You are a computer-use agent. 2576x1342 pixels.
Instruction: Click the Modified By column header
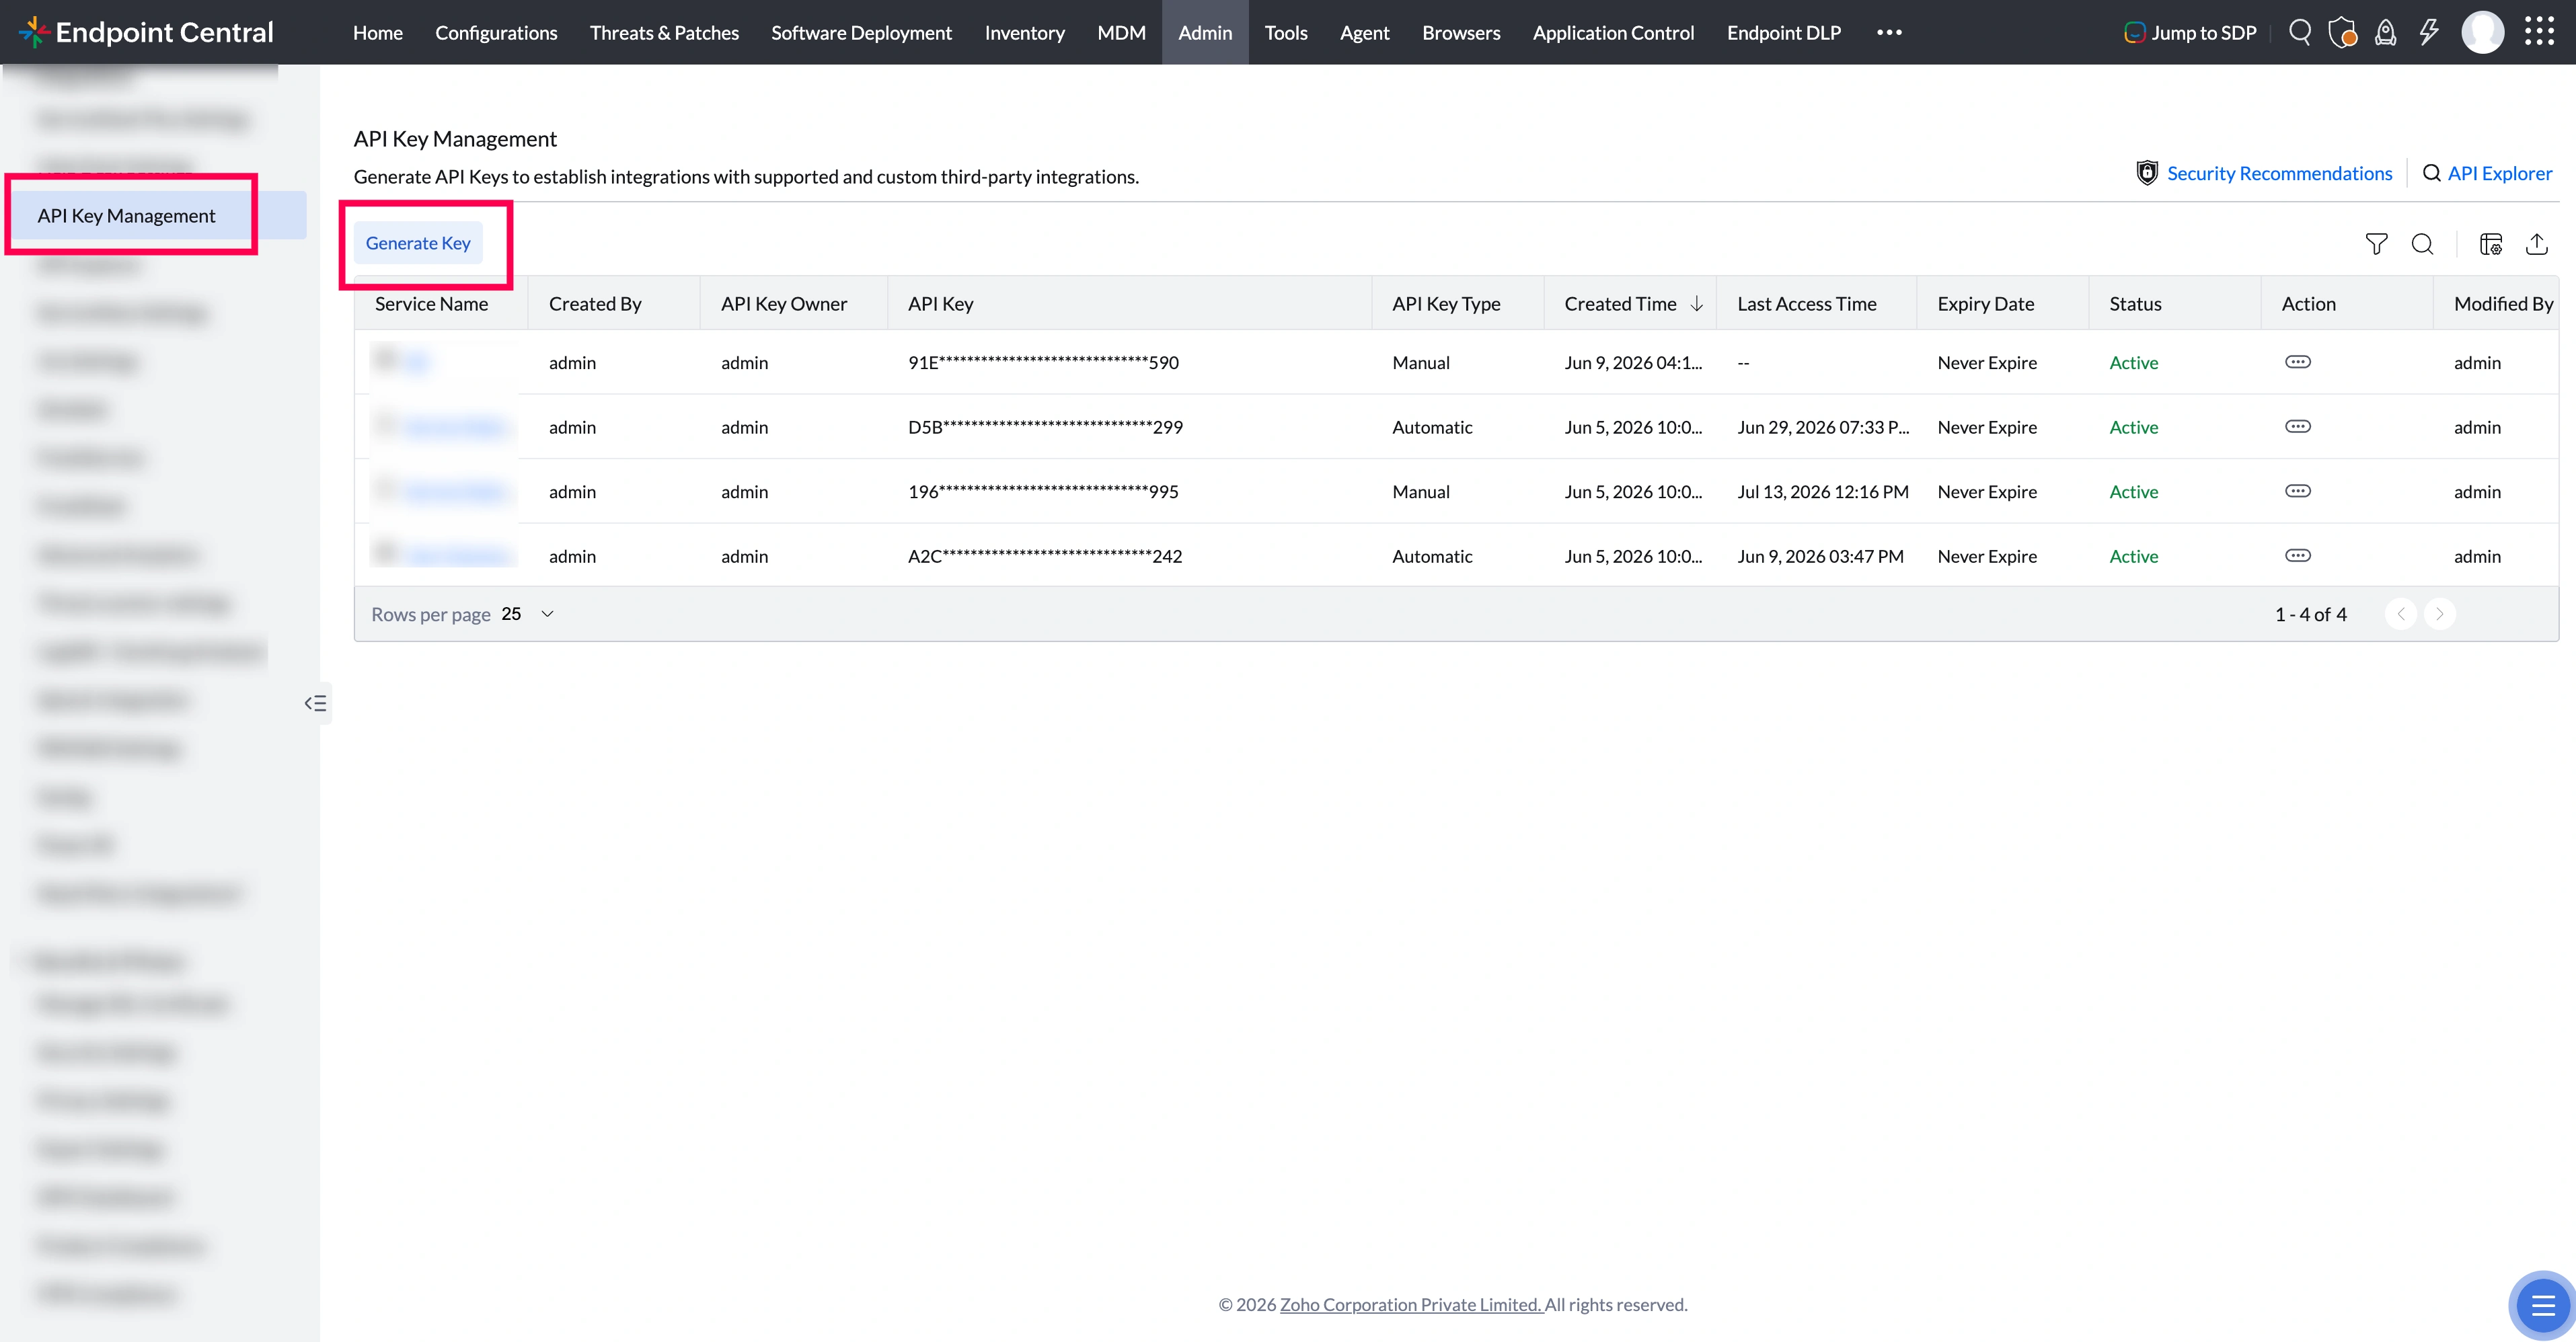tap(2503, 304)
